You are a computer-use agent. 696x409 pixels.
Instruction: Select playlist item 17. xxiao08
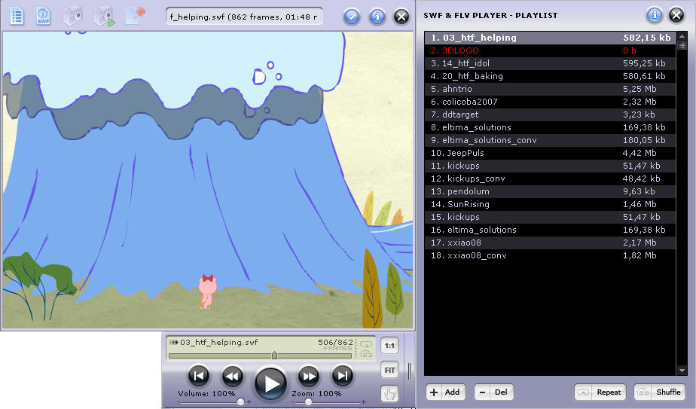click(550, 243)
